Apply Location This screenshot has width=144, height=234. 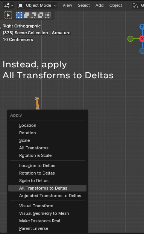47,125
